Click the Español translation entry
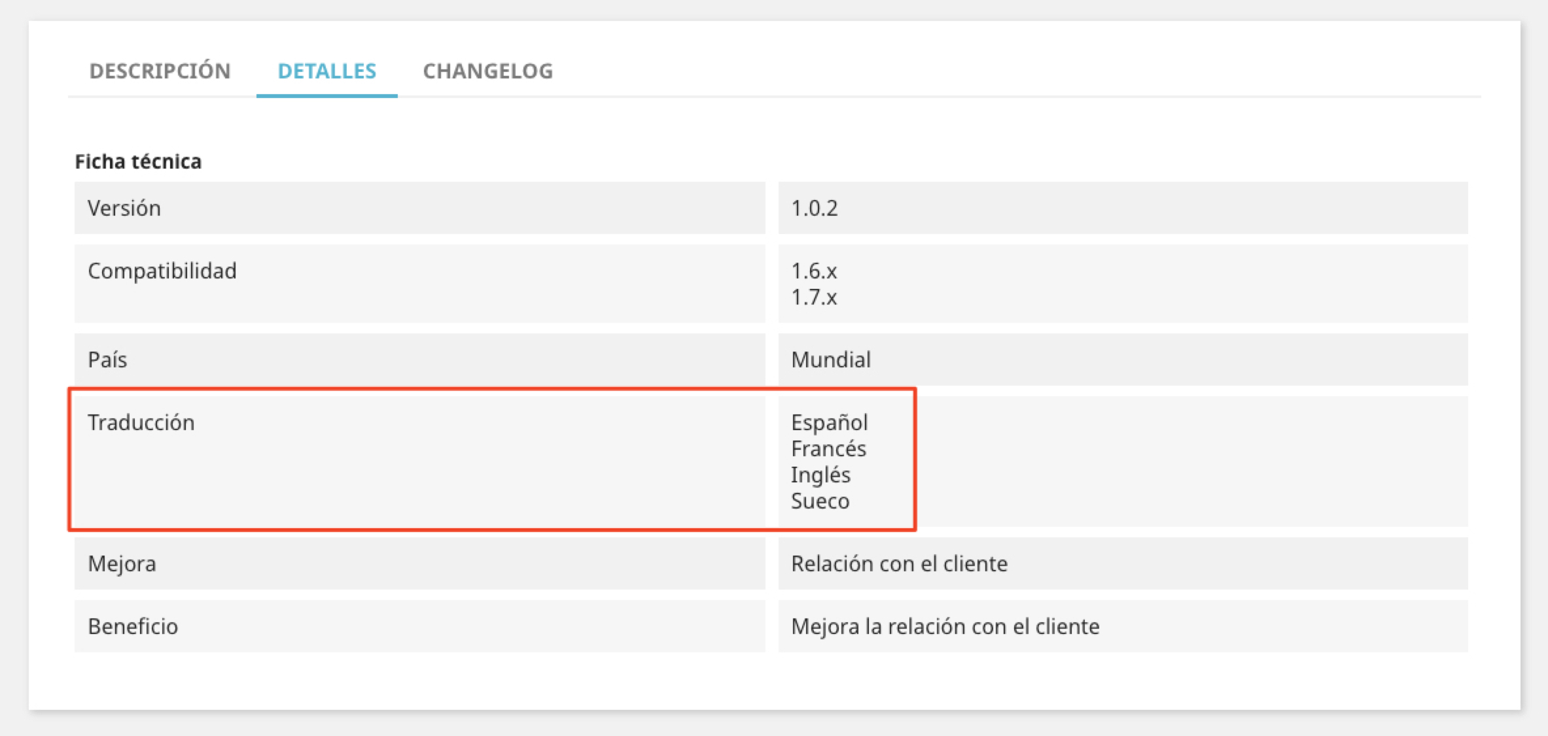 click(x=829, y=422)
